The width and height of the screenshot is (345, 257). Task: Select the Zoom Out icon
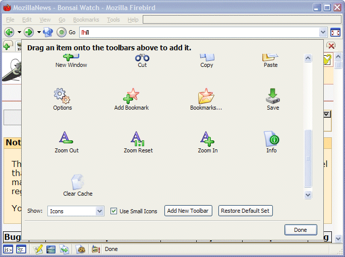(67, 138)
